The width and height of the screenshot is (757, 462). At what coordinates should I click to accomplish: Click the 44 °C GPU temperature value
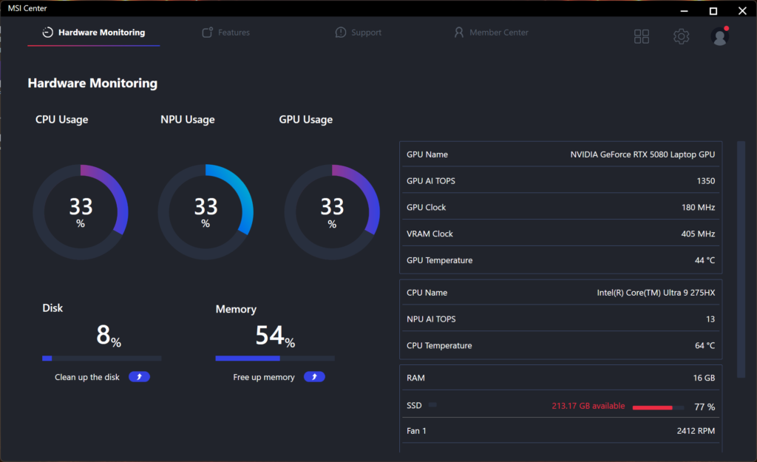[705, 260]
